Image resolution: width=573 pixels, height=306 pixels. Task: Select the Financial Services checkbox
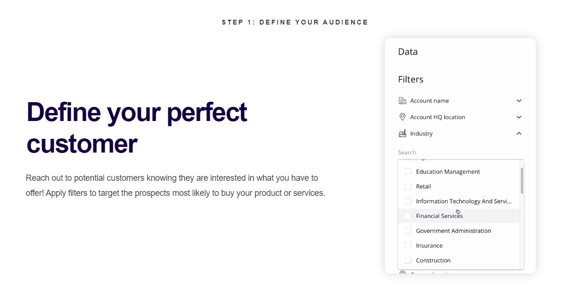click(x=408, y=216)
